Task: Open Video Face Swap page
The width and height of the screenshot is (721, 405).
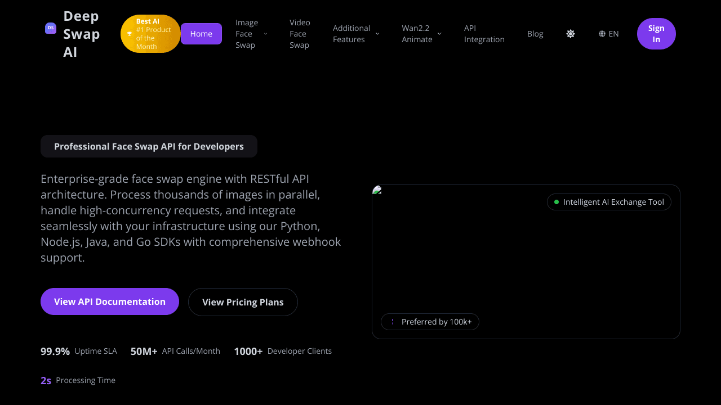Action: coord(300,34)
